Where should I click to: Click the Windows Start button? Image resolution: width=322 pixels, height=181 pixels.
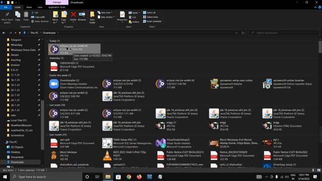tap(5, 176)
